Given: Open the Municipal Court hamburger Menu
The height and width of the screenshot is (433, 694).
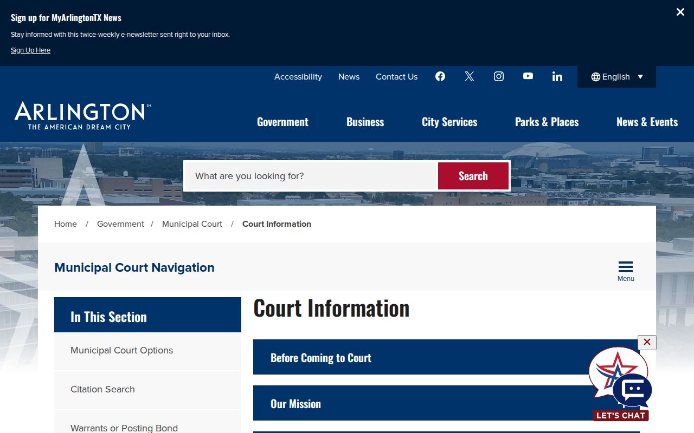Looking at the screenshot, I should (626, 271).
